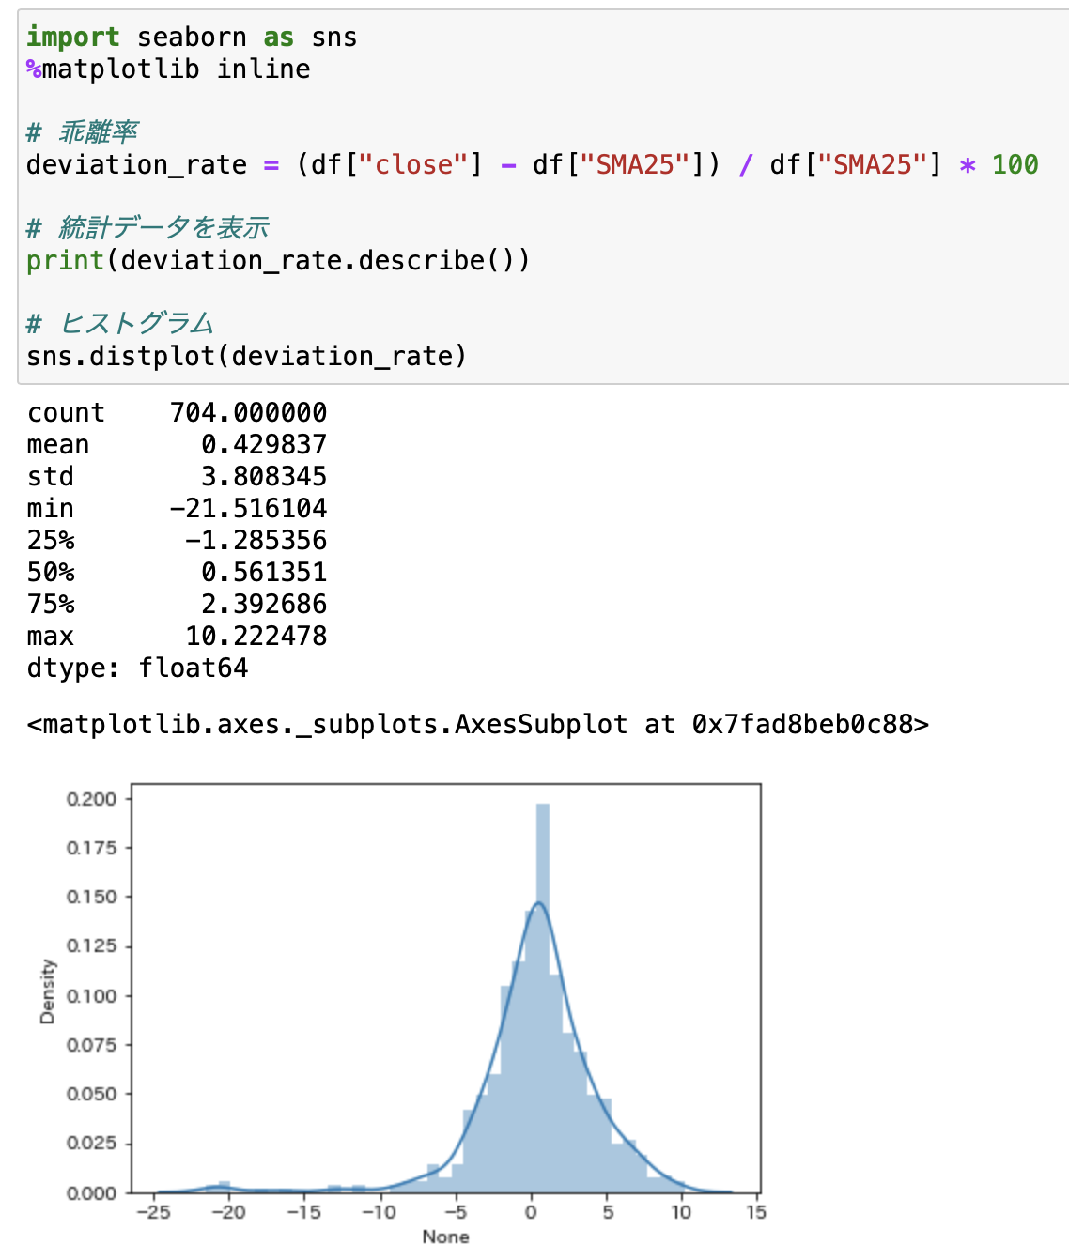
Task: Place cursor on %matplotlib inline line
Action: tap(168, 69)
